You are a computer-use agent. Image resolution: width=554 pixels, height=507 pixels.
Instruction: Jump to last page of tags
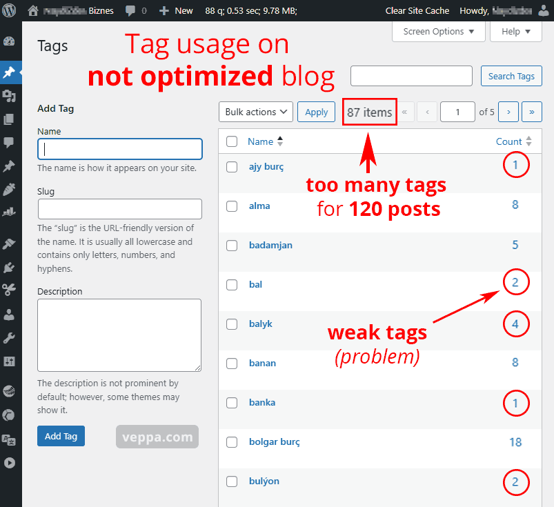tap(532, 112)
